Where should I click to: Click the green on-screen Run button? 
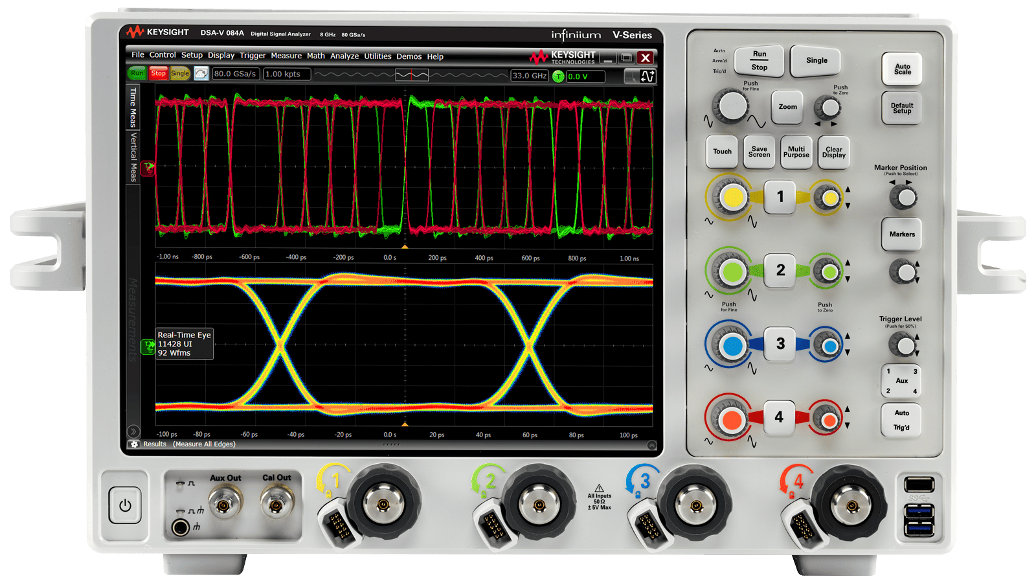click(x=137, y=73)
